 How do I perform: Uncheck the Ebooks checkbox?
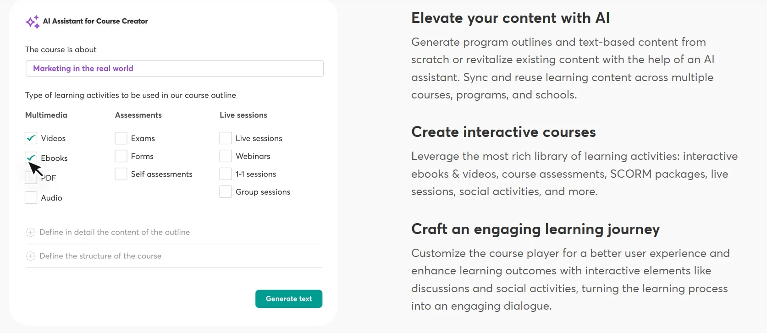(x=31, y=158)
